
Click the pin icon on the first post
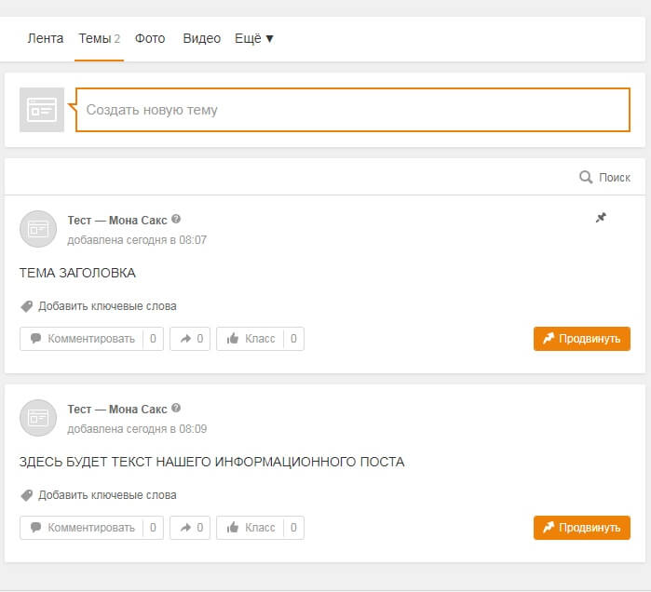(x=601, y=218)
